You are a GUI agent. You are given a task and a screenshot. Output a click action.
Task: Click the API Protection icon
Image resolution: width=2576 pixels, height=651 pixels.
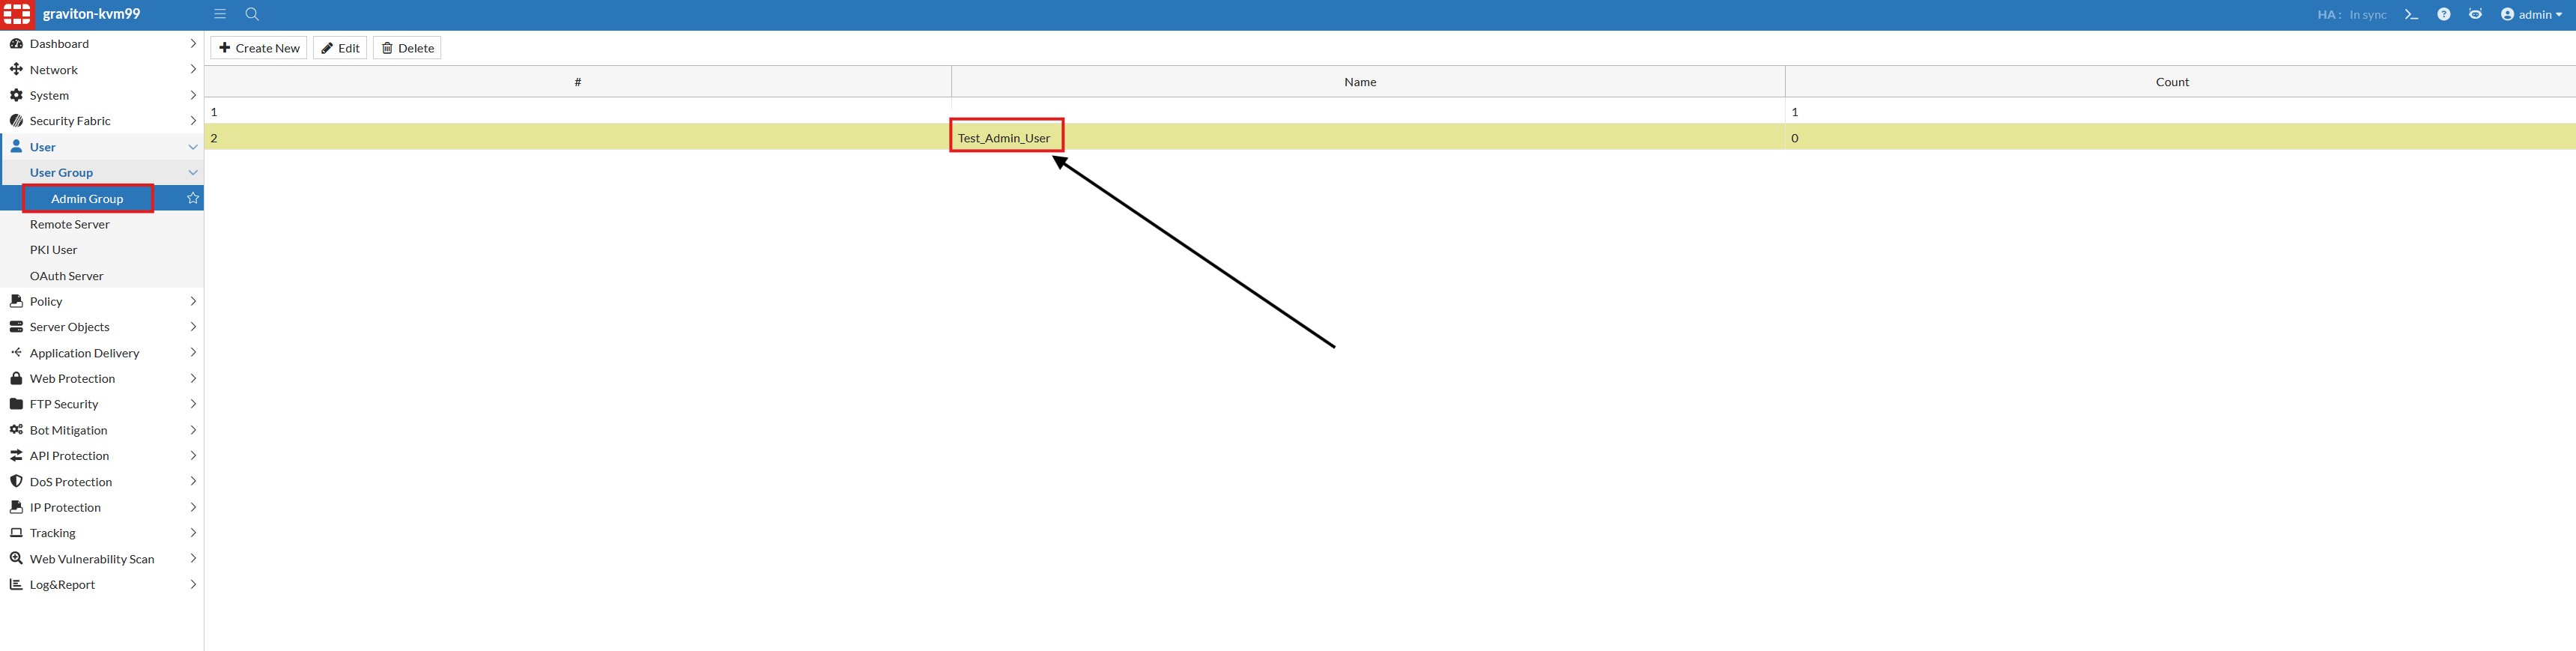pos(16,455)
